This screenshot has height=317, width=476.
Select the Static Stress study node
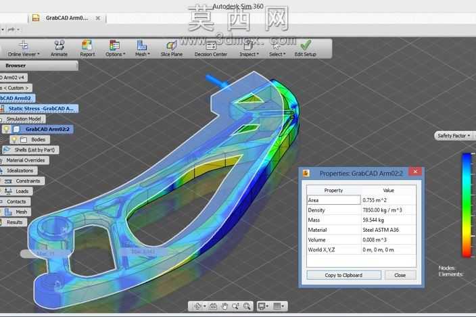click(41, 109)
